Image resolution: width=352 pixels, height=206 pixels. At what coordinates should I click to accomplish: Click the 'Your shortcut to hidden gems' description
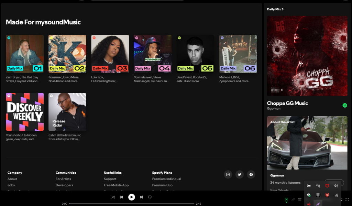coord(21,137)
